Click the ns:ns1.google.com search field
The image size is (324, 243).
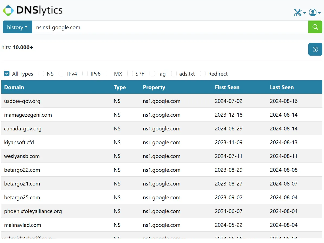pyautogui.click(x=170, y=27)
